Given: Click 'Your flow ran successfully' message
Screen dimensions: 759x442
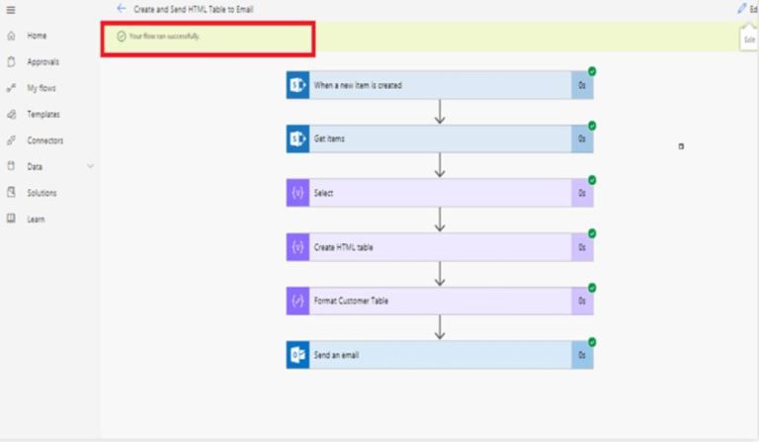Looking at the screenshot, I should (x=164, y=37).
